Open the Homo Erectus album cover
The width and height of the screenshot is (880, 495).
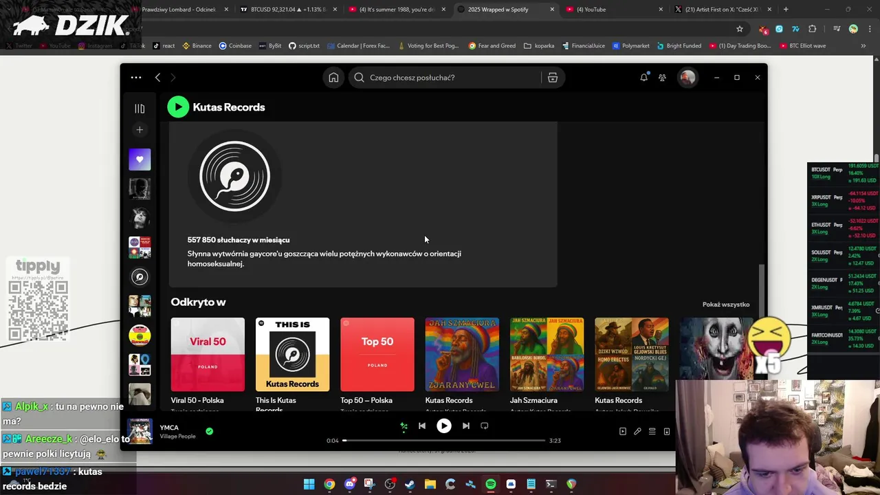coord(632,354)
